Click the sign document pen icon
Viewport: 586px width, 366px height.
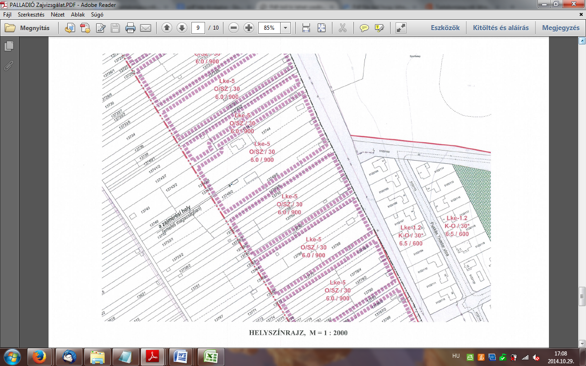(100, 28)
